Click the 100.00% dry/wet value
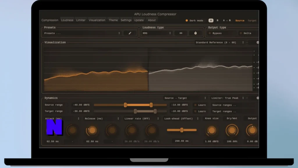Image resolution: width=298 pixels, height=168 pixels. point(232,141)
